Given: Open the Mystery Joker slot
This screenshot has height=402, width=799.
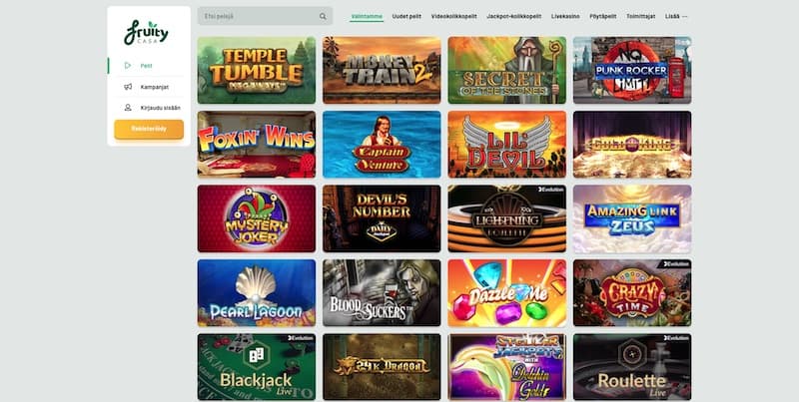Looking at the screenshot, I should 257,218.
